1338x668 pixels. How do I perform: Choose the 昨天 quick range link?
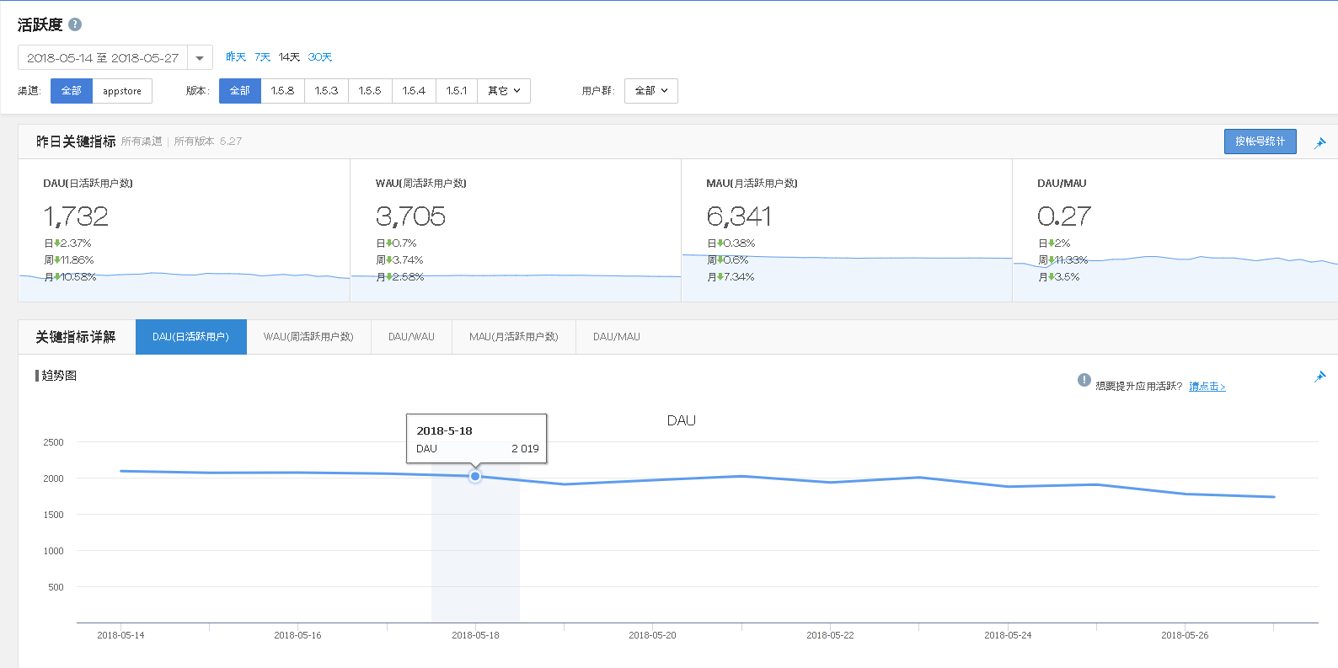(x=236, y=57)
